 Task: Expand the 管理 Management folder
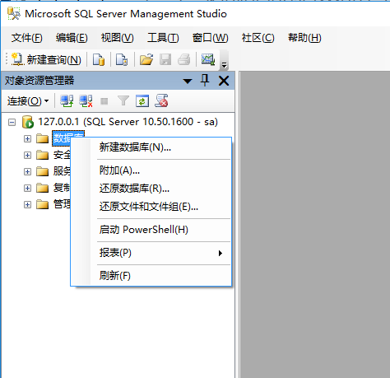(27, 204)
